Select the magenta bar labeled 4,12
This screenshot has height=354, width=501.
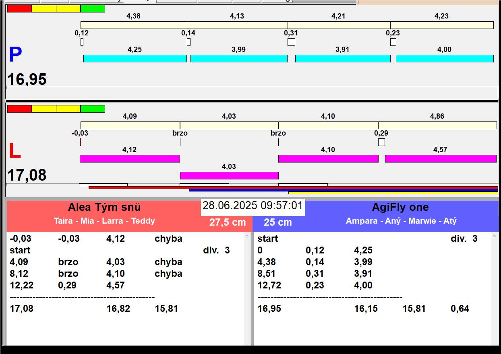pos(130,158)
